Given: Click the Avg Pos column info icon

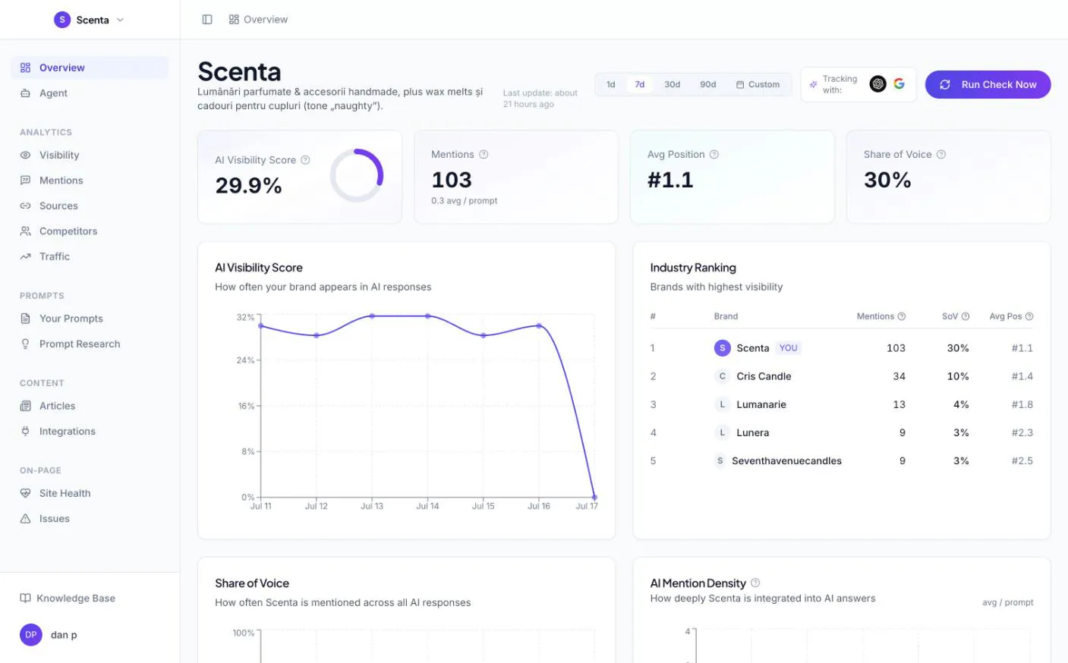Looking at the screenshot, I should coord(1029,316).
